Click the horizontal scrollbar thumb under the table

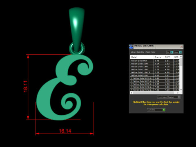(x=154, y=93)
